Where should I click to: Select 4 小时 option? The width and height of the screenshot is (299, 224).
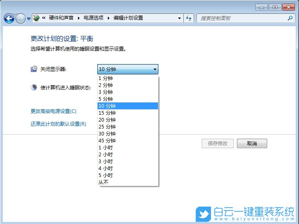(x=128, y=169)
